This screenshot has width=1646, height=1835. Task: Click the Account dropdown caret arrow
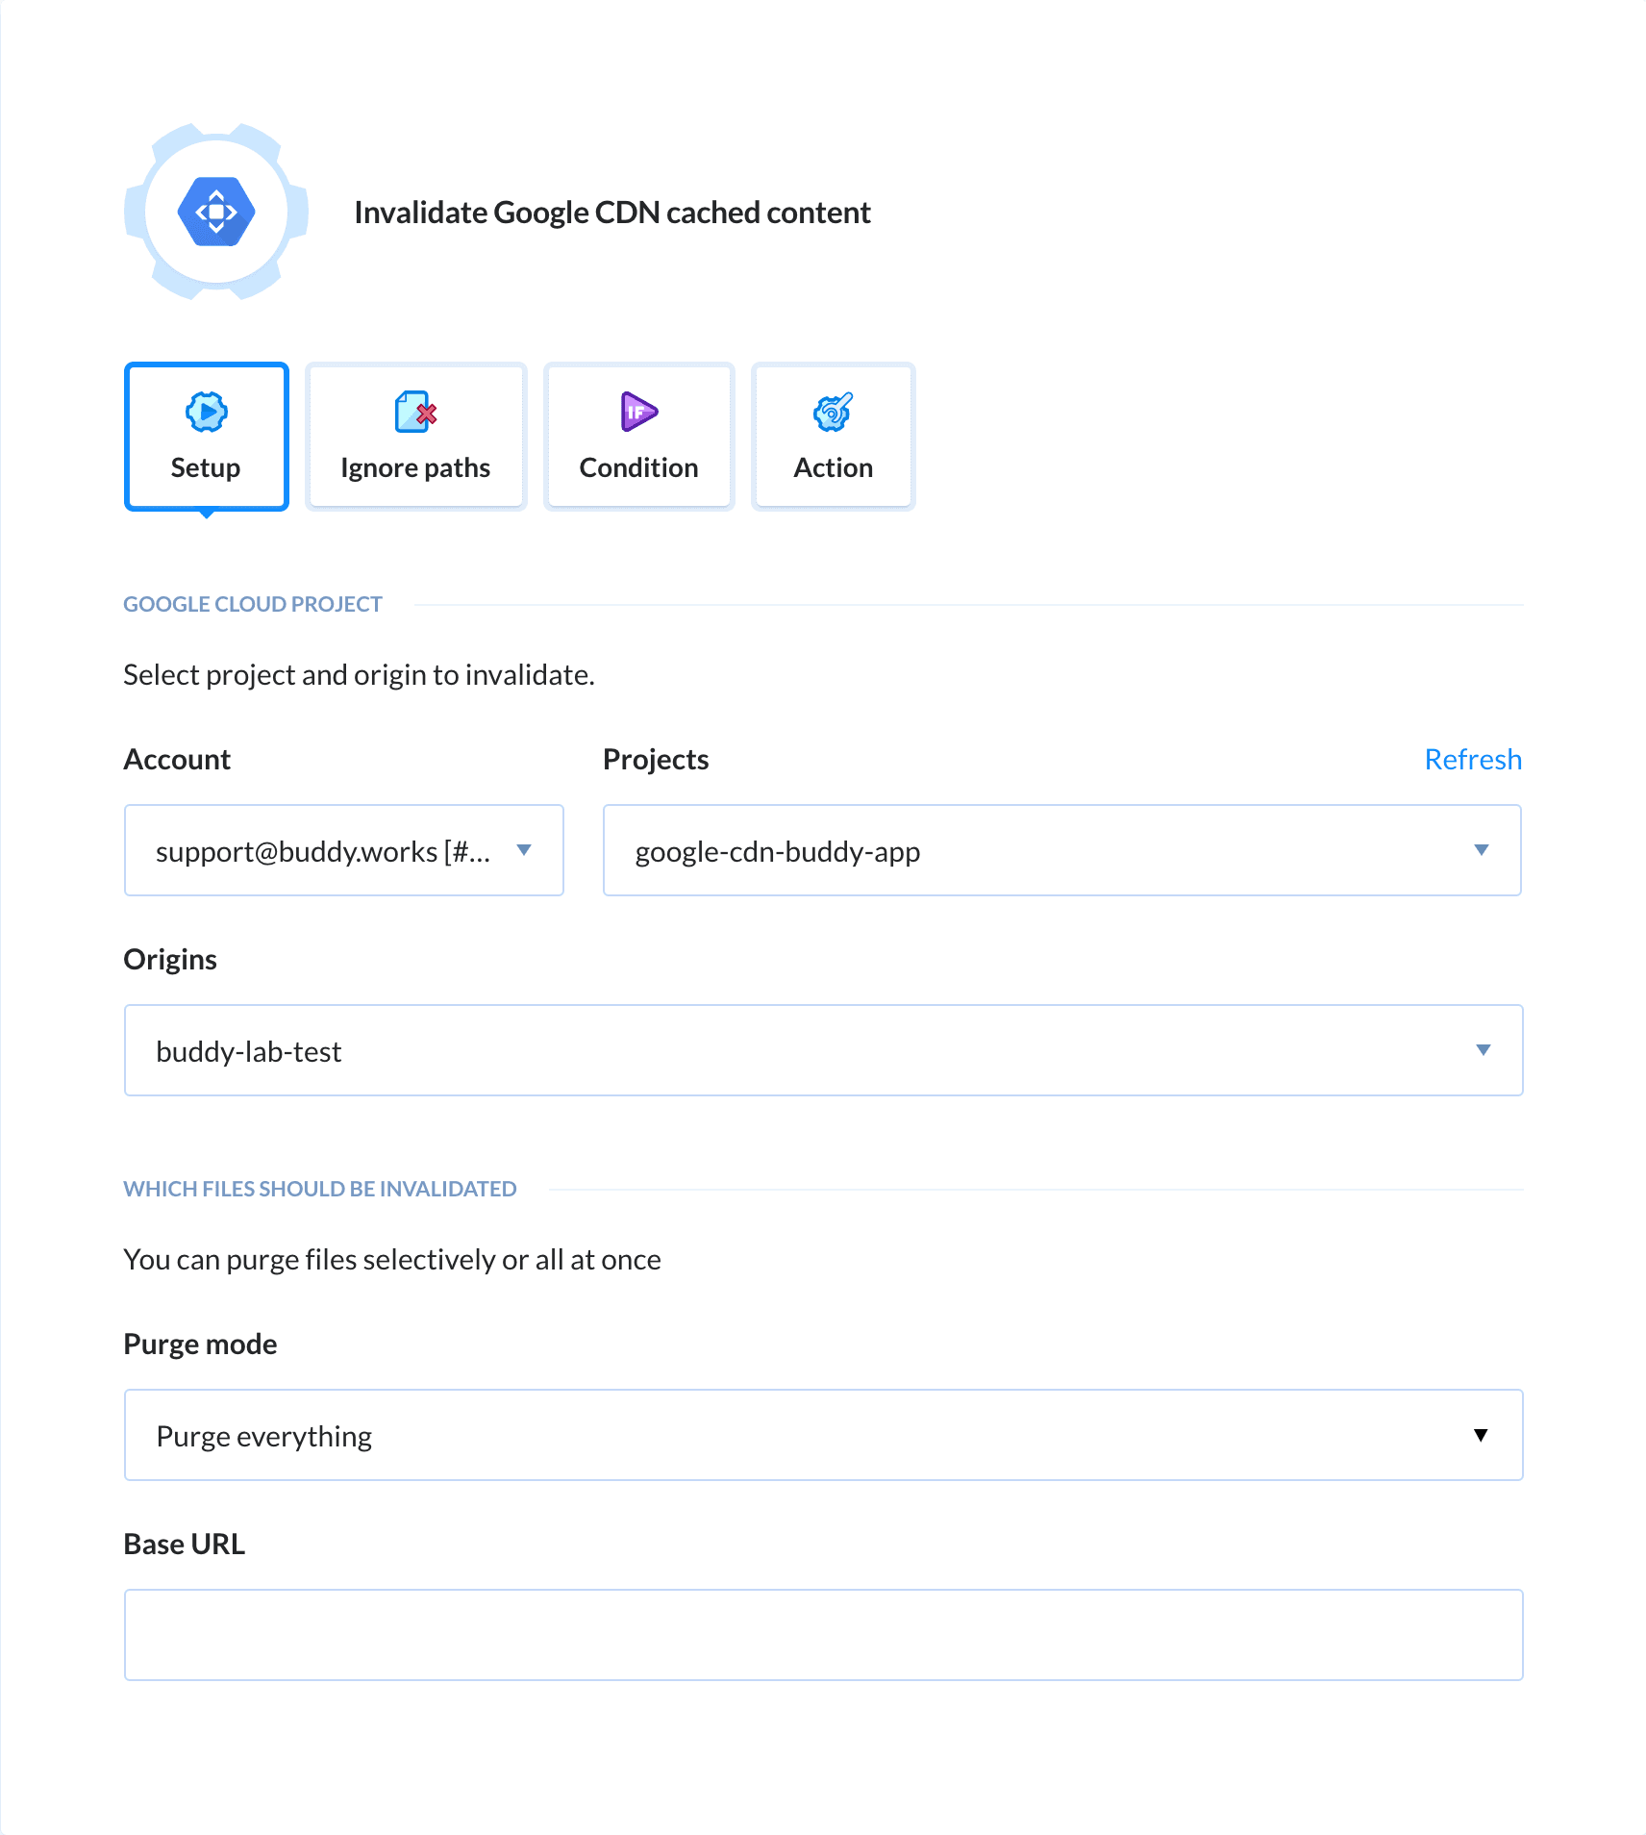pos(525,850)
